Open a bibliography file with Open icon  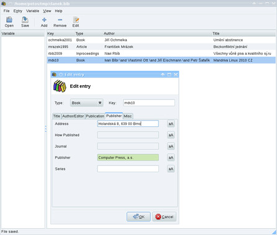[x=9, y=22]
